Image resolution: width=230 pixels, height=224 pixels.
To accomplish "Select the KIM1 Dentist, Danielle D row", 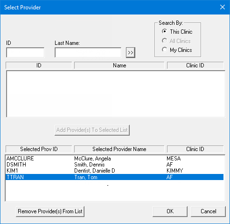I will [x=115, y=171].
